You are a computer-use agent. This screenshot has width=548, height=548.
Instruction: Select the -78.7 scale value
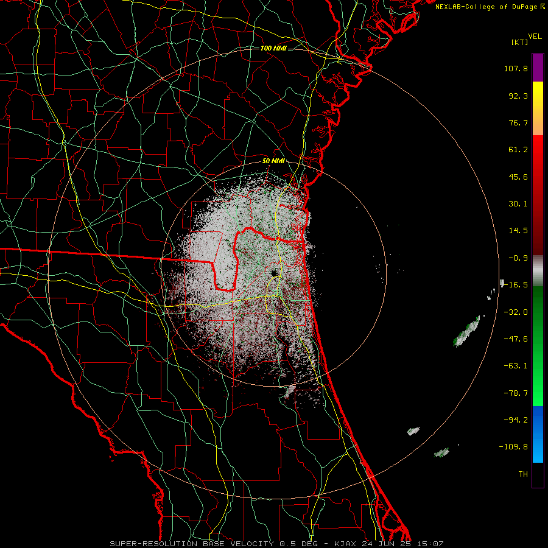click(516, 393)
